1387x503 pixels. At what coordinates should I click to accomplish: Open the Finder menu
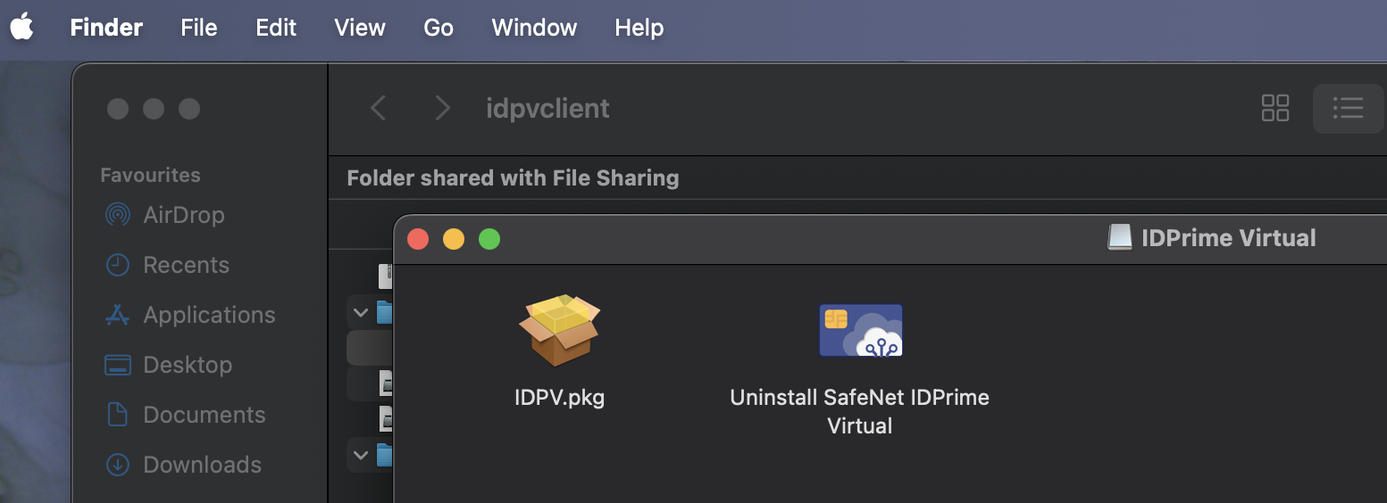pos(106,28)
